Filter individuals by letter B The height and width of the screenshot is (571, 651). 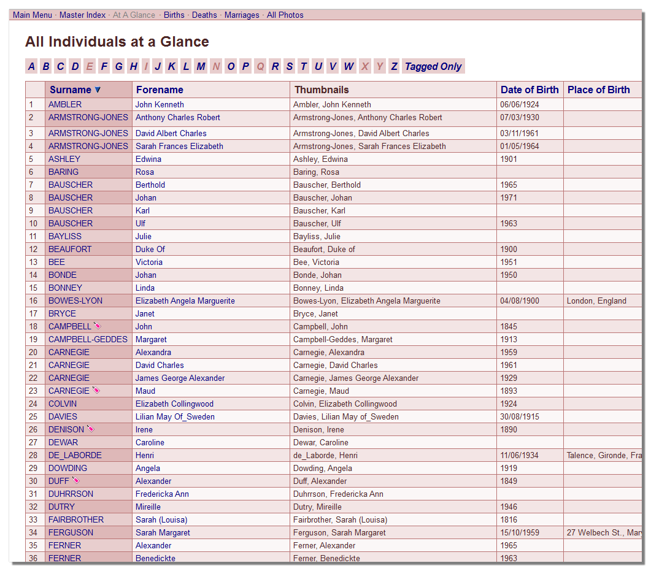(x=46, y=66)
